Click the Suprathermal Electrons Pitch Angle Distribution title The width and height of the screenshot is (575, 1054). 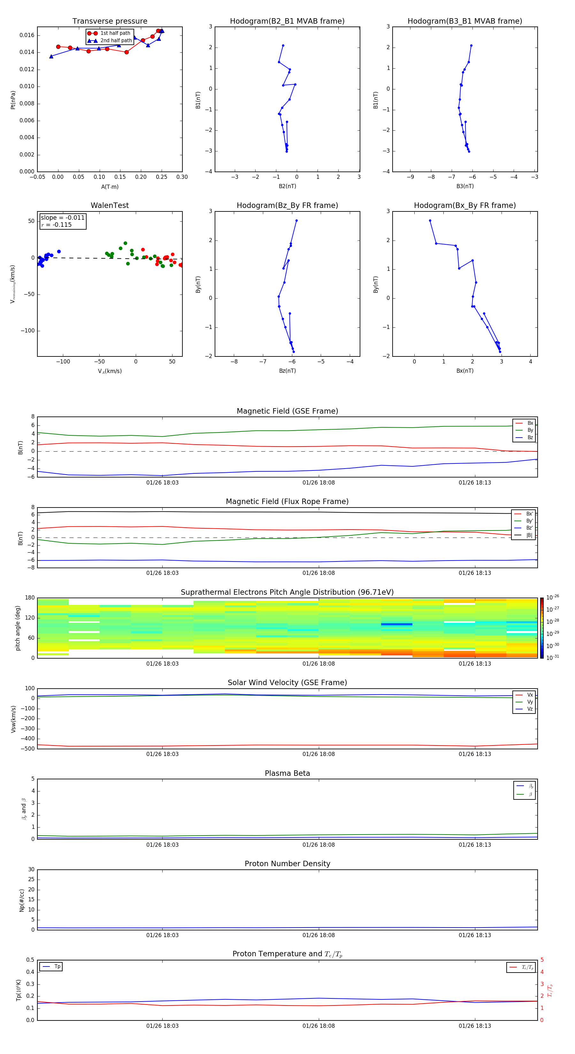(x=287, y=592)
